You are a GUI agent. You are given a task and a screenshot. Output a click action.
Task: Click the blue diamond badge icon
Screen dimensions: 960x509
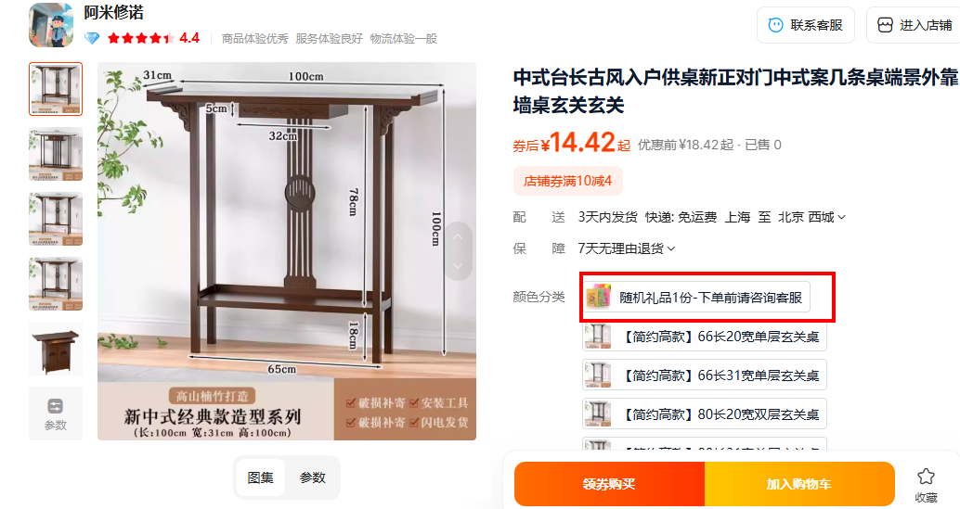pos(92,39)
